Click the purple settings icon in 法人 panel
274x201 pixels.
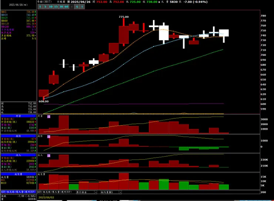(49, 155)
